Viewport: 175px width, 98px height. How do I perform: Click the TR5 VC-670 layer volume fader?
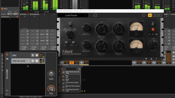point(41,61)
